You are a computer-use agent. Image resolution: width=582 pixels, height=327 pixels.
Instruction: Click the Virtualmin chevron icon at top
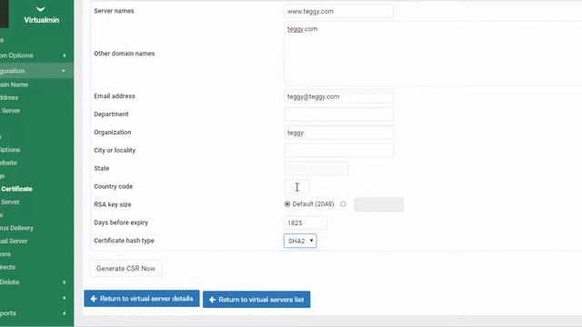tap(40, 9)
